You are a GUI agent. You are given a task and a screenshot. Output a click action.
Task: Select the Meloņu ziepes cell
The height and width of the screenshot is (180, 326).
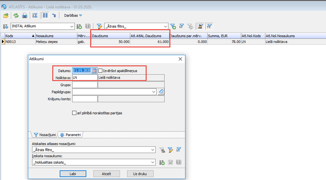56,42
